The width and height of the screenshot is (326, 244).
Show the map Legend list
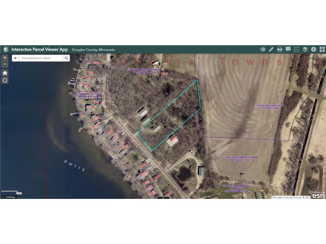point(297,49)
